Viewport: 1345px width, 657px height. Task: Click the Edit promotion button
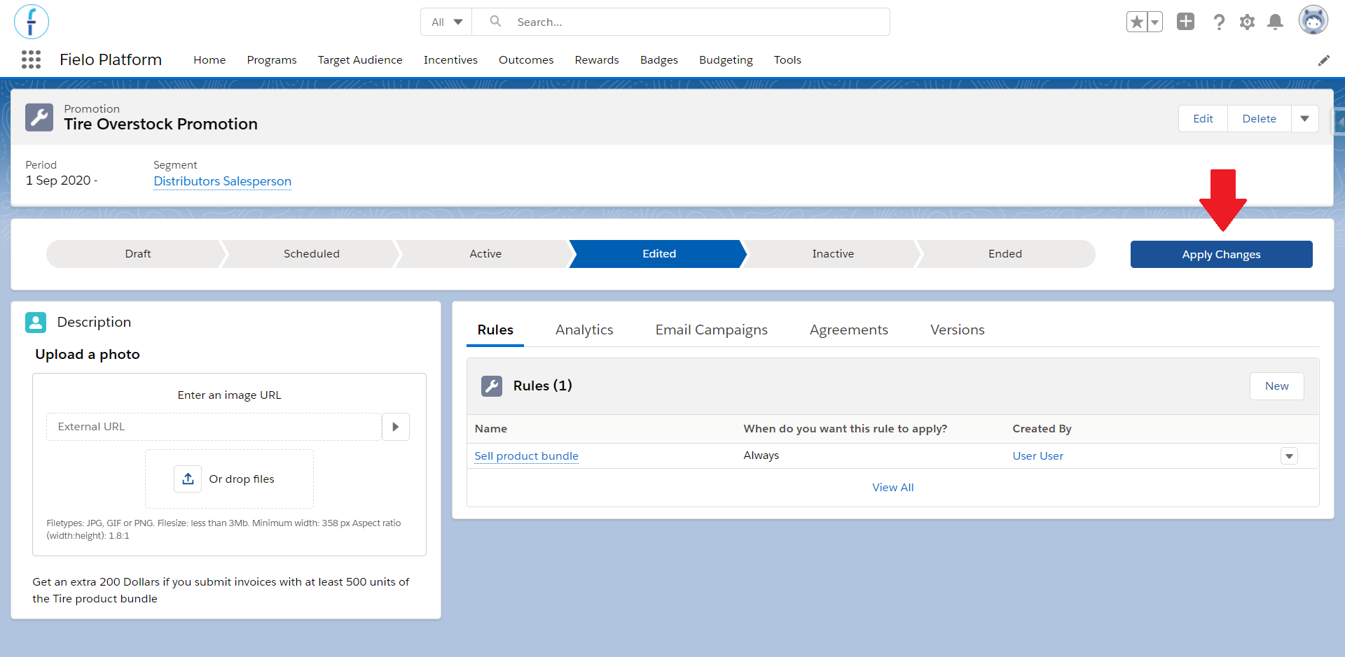coord(1203,119)
